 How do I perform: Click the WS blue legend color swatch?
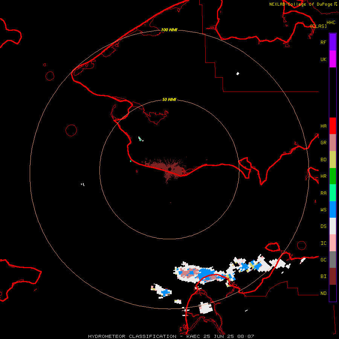pos(333,209)
